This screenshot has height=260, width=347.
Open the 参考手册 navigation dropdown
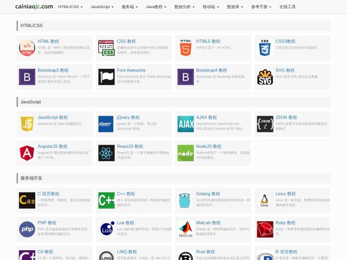tap(262, 7)
